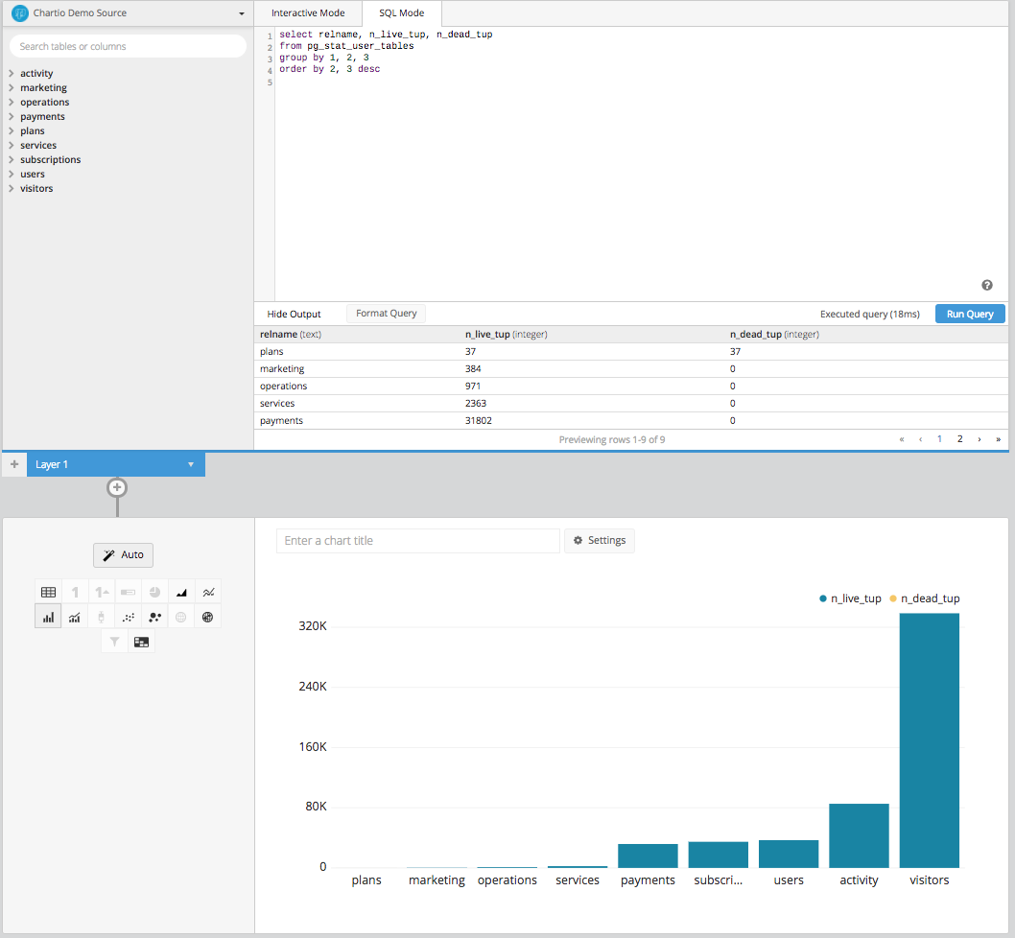Switch to Interactive Mode tab

[308, 13]
